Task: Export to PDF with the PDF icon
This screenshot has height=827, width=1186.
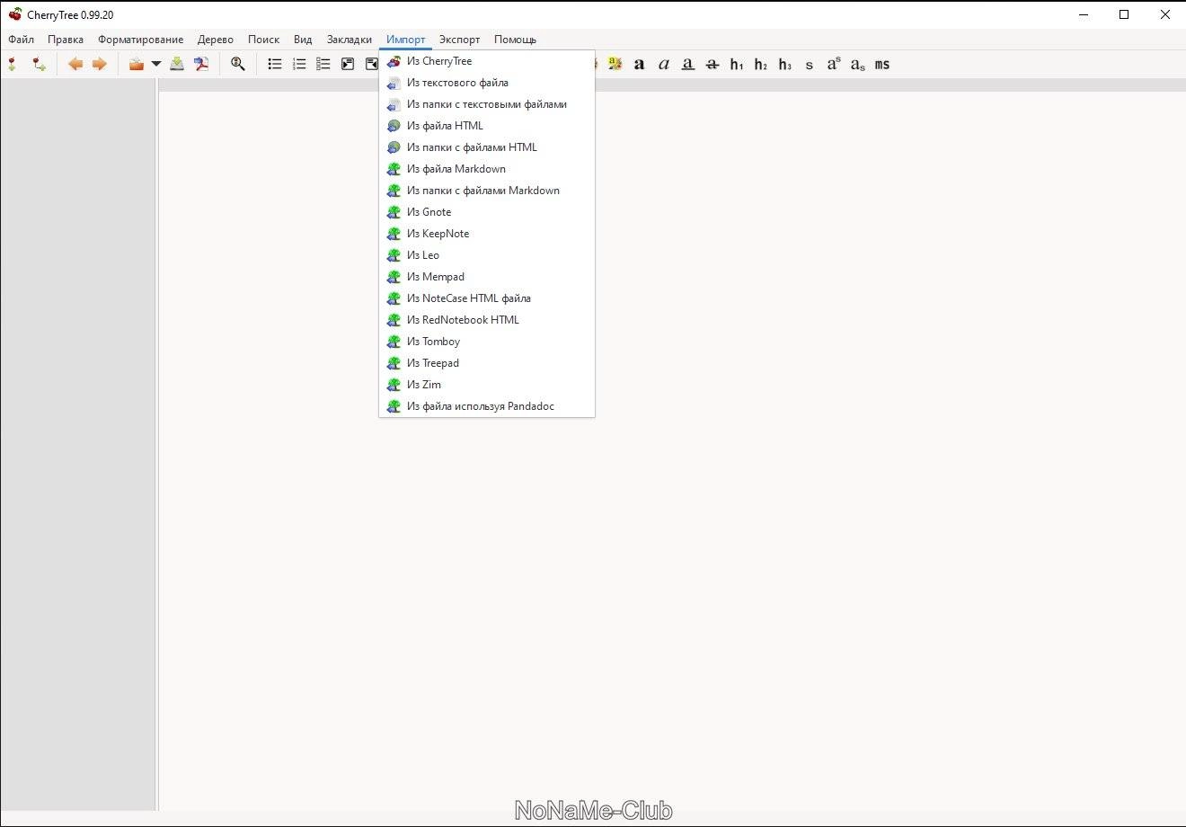Action: pos(201,64)
